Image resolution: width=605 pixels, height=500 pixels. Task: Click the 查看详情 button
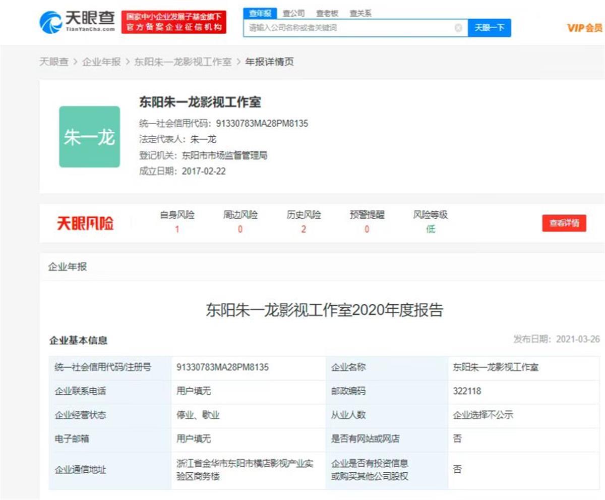[x=564, y=223]
